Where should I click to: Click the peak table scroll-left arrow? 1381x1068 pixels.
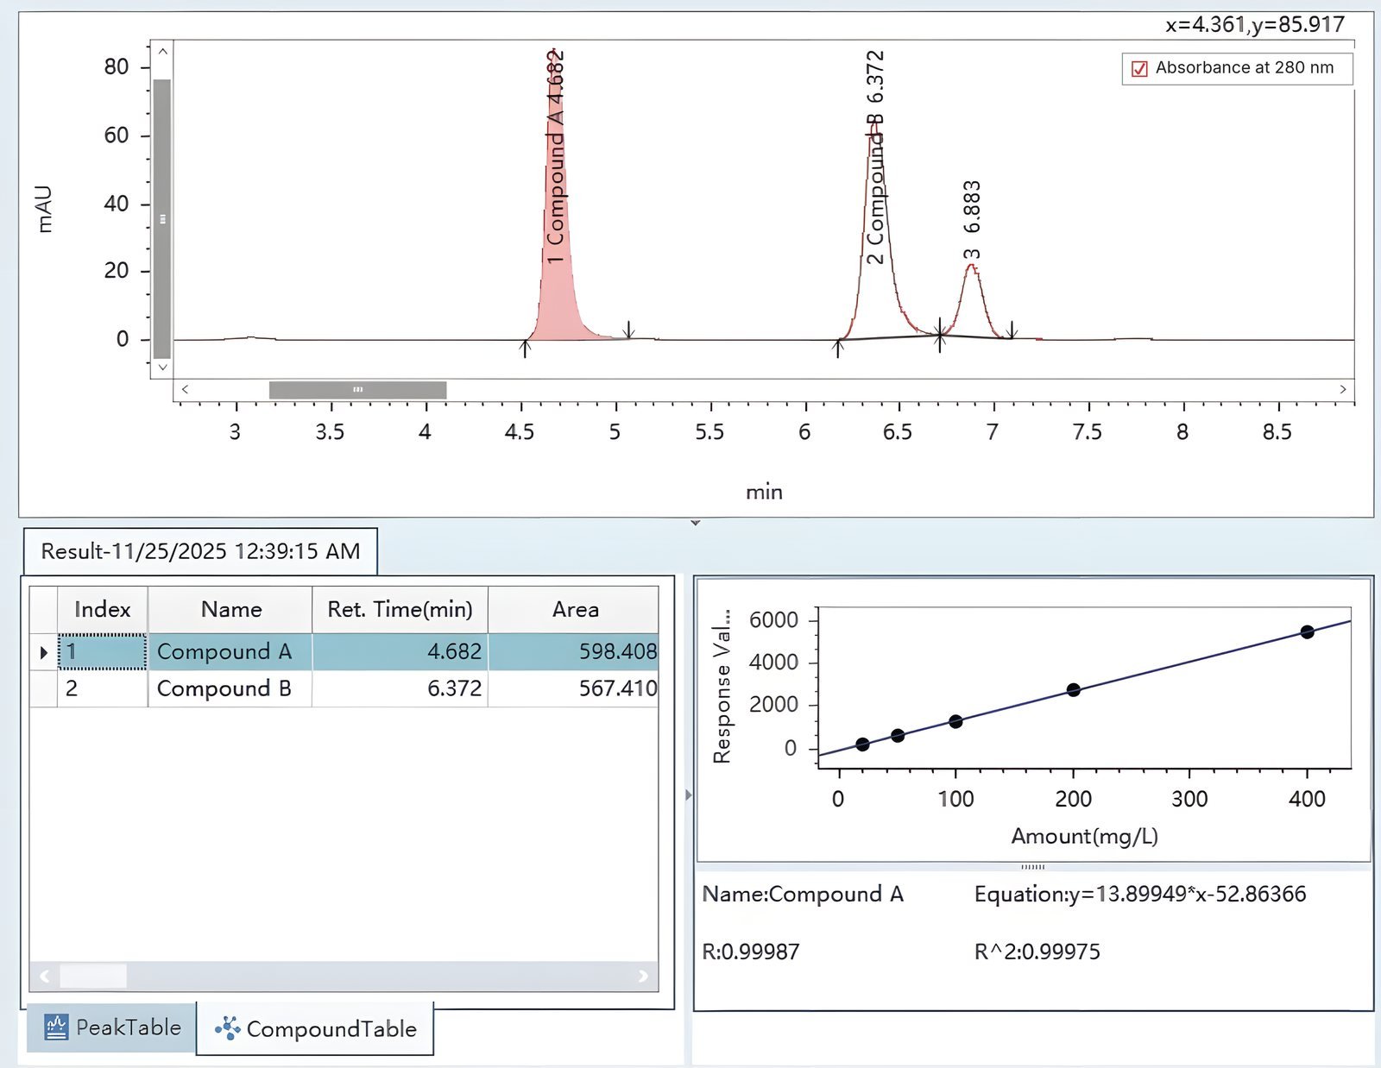[x=45, y=977]
